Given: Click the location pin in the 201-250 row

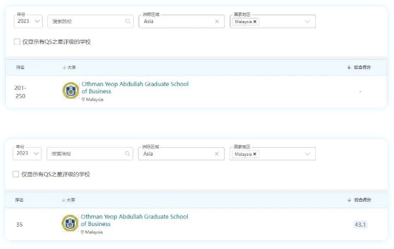Looking at the screenshot, I should [83, 99].
